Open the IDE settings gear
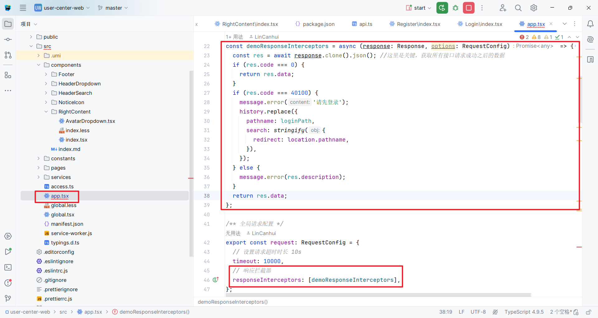Viewport: 598px width, 318px height. [534, 8]
